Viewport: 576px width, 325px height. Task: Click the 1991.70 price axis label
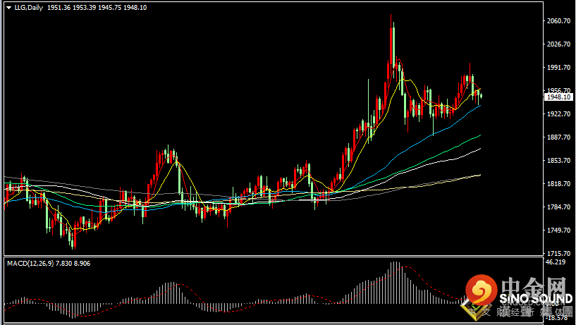560,68
